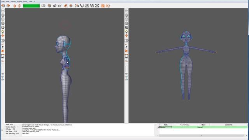This screenshot has width=249, height=140.
Task: Click the second orange mesh icon in toolbar
Action: (8, 6)
